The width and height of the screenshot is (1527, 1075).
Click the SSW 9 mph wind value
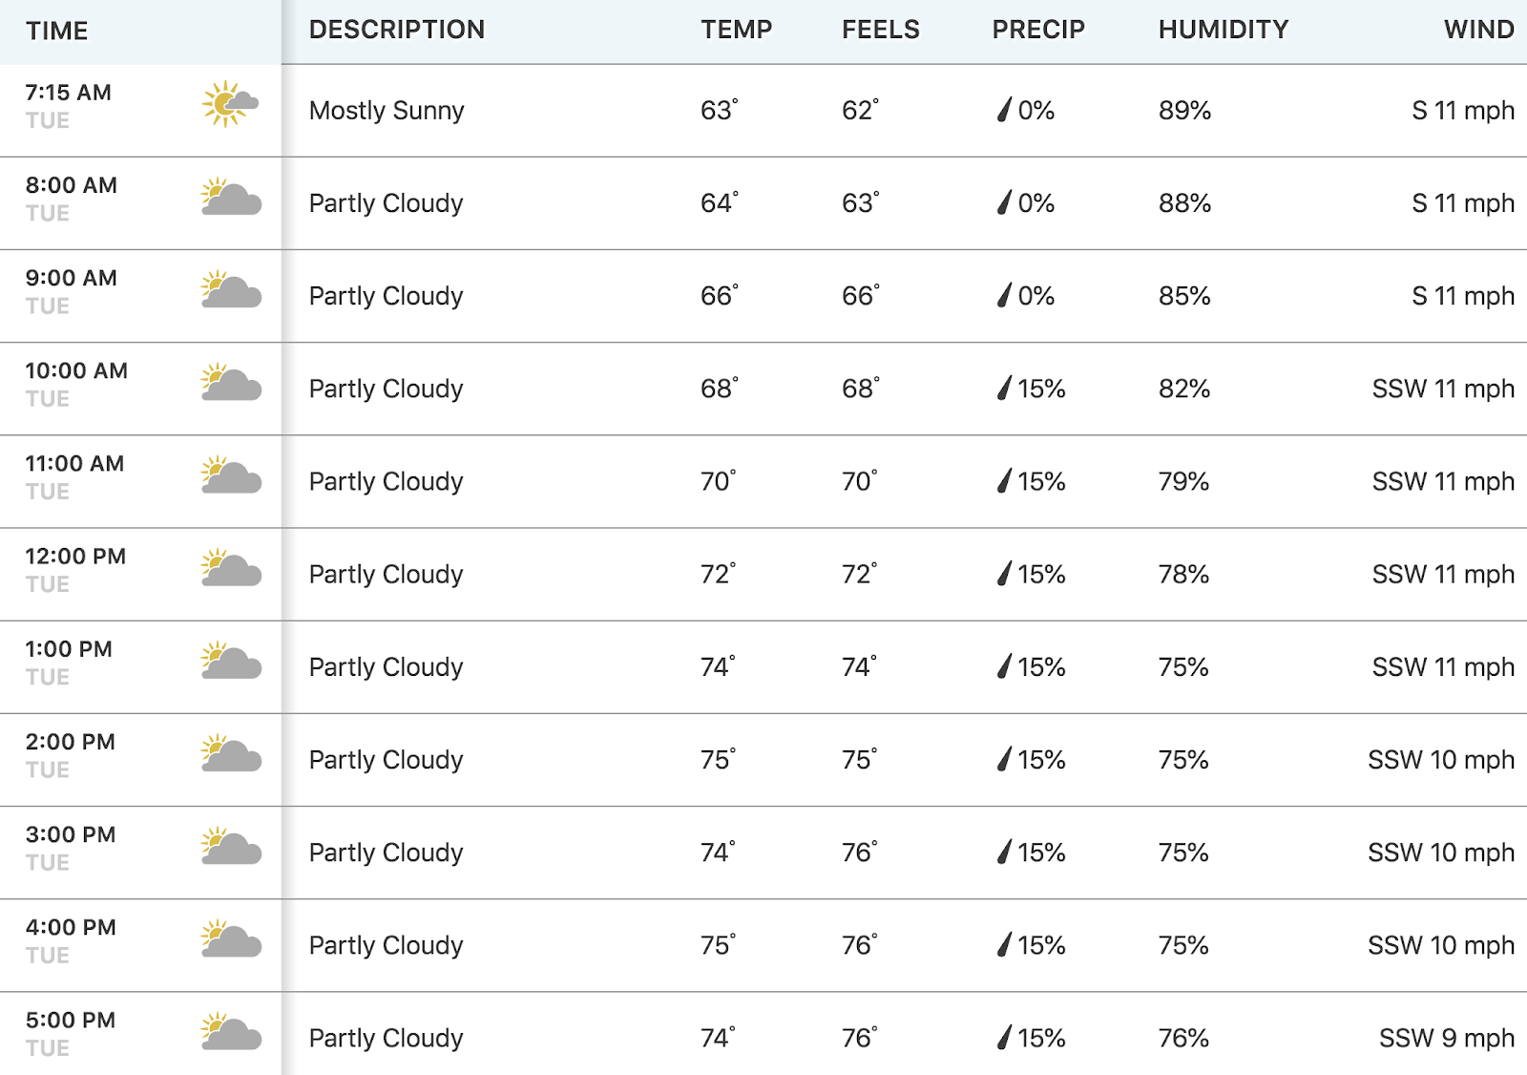pos(1447,1038)
